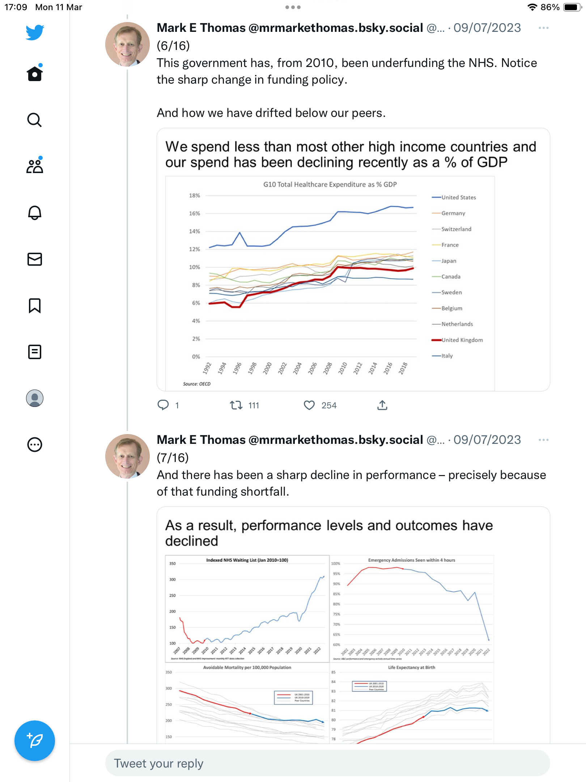Open more options on the 6/16 tweet

pyautogui.click(x=543, y=28)
